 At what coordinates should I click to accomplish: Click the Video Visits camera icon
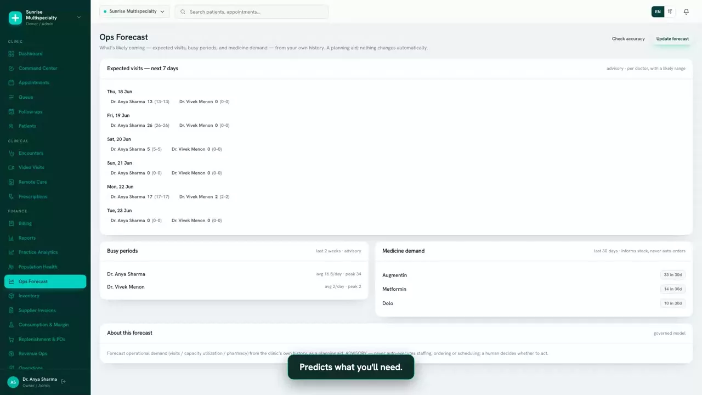click(12, 167)
